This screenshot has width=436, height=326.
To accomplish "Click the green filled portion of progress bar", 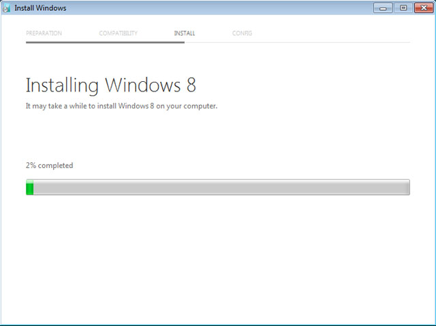I will pos(29,188).
